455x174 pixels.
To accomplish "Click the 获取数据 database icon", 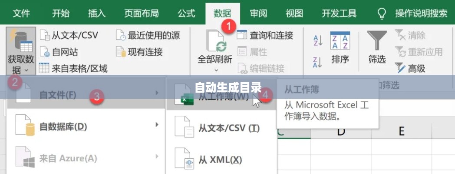I will click(21, 41).
